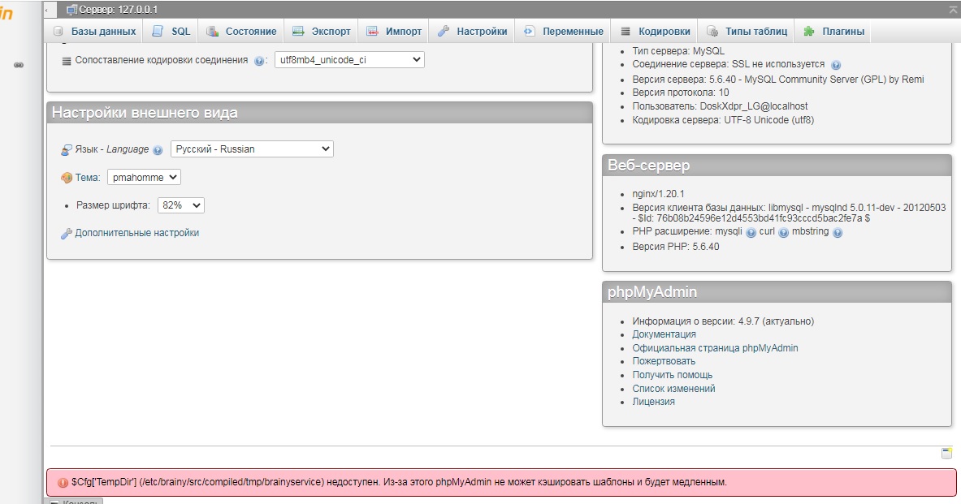Open the Документация link
The height and width of the screenshot is (504, 961).
664,334
